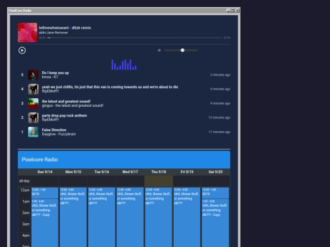The width and height of the screenshot is (330, 247).
Task: Click the 'Pixelcore Radio' calendar header
Action: tap(124, 159)
